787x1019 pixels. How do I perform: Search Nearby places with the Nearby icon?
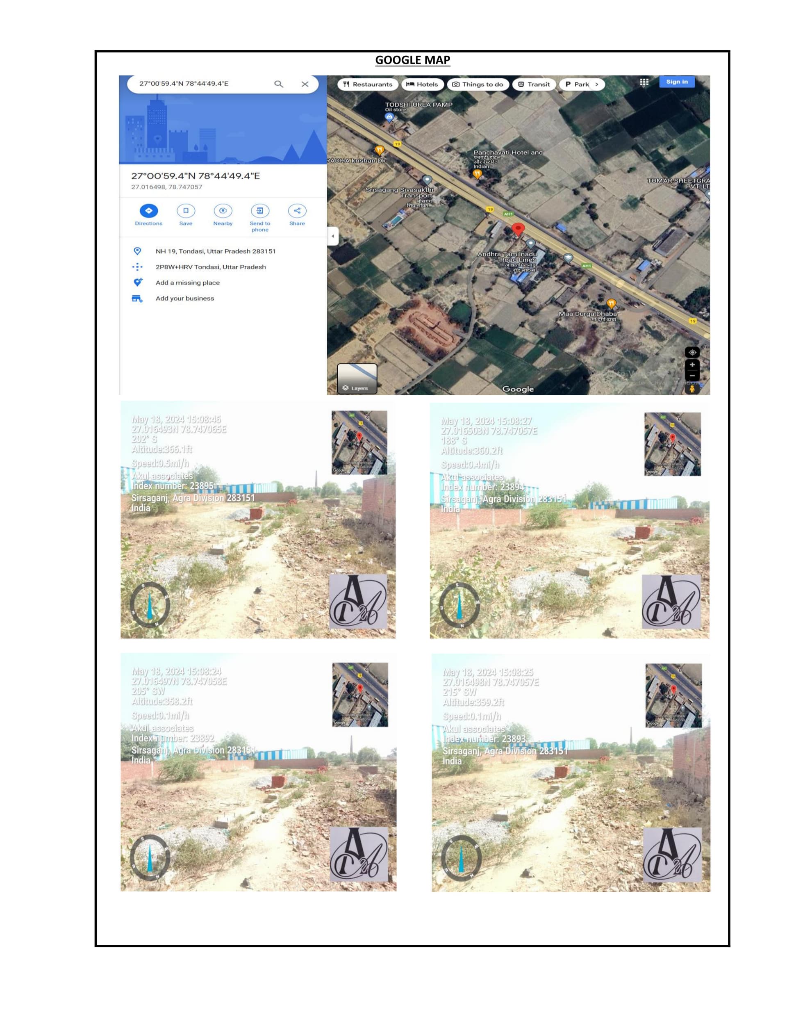point(223,211)
